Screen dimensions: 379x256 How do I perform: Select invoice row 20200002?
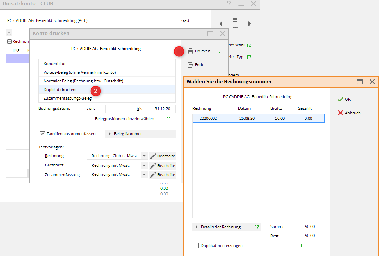(x=258, y=118)
